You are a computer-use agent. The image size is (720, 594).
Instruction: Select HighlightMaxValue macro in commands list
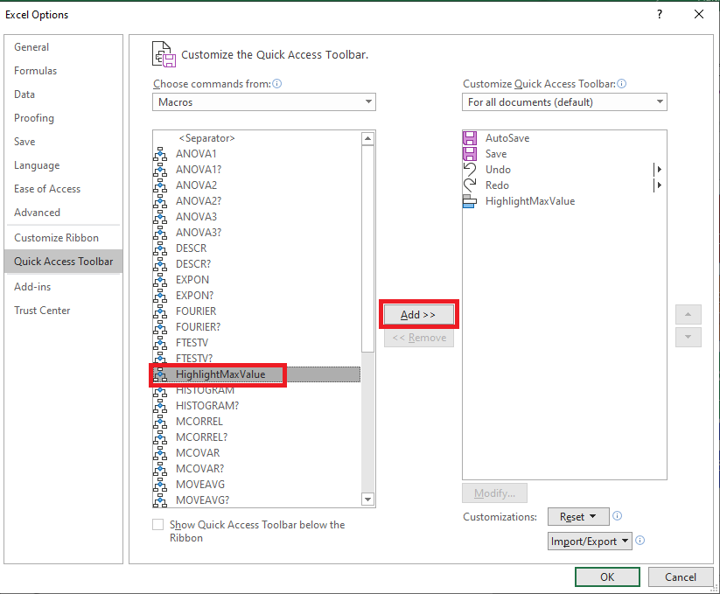(256, 374)
